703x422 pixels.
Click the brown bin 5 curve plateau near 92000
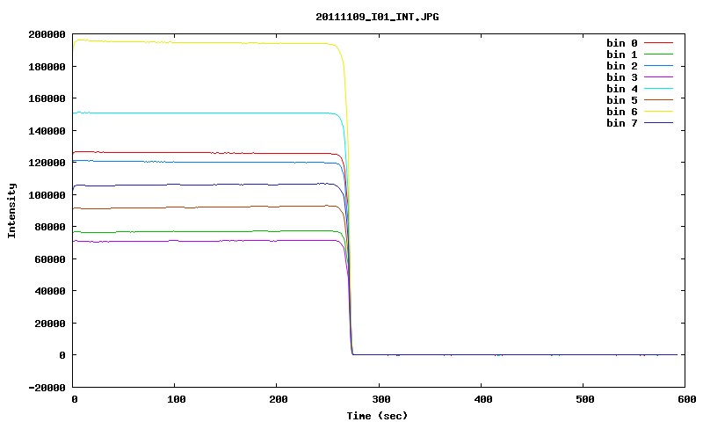[202, 207]
